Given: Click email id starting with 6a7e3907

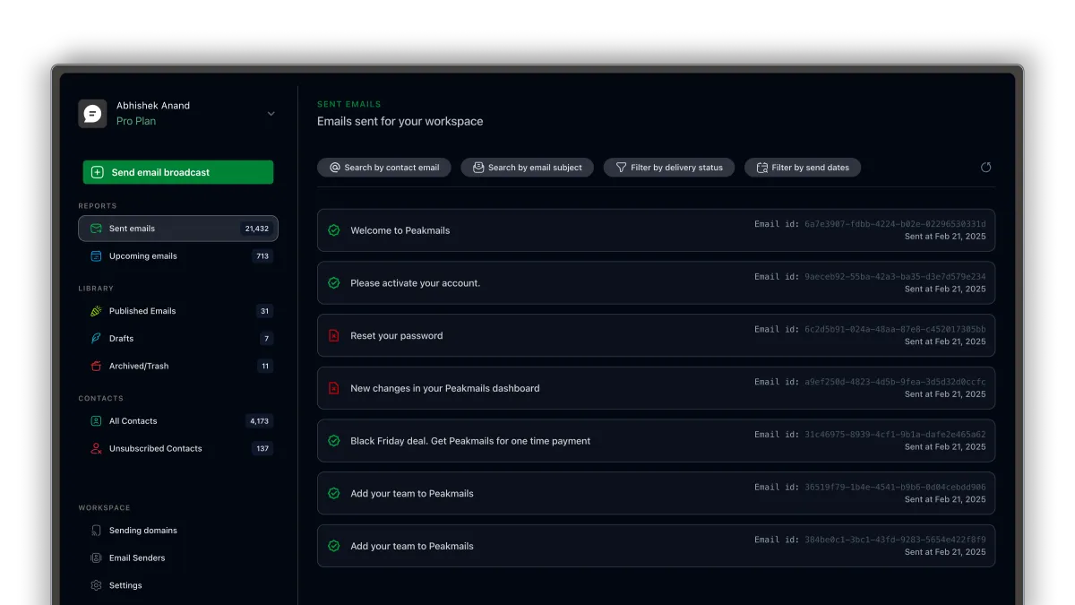Looking at the screenshot, I should pyautogui.click(x=895, y=224).
